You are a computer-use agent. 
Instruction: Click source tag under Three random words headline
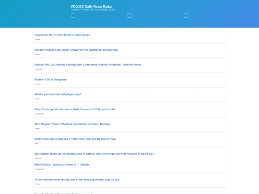(x=37, y=184)
